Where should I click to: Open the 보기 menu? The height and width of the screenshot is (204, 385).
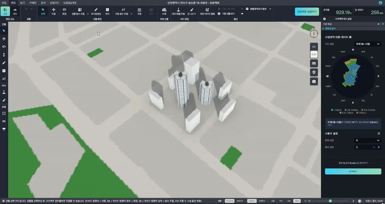(x=22, y=2)
